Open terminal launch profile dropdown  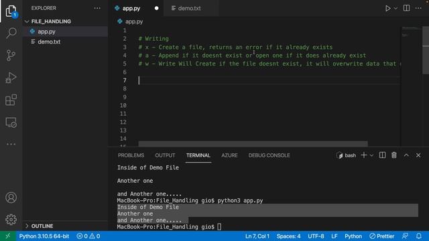[x=371, y=155]
